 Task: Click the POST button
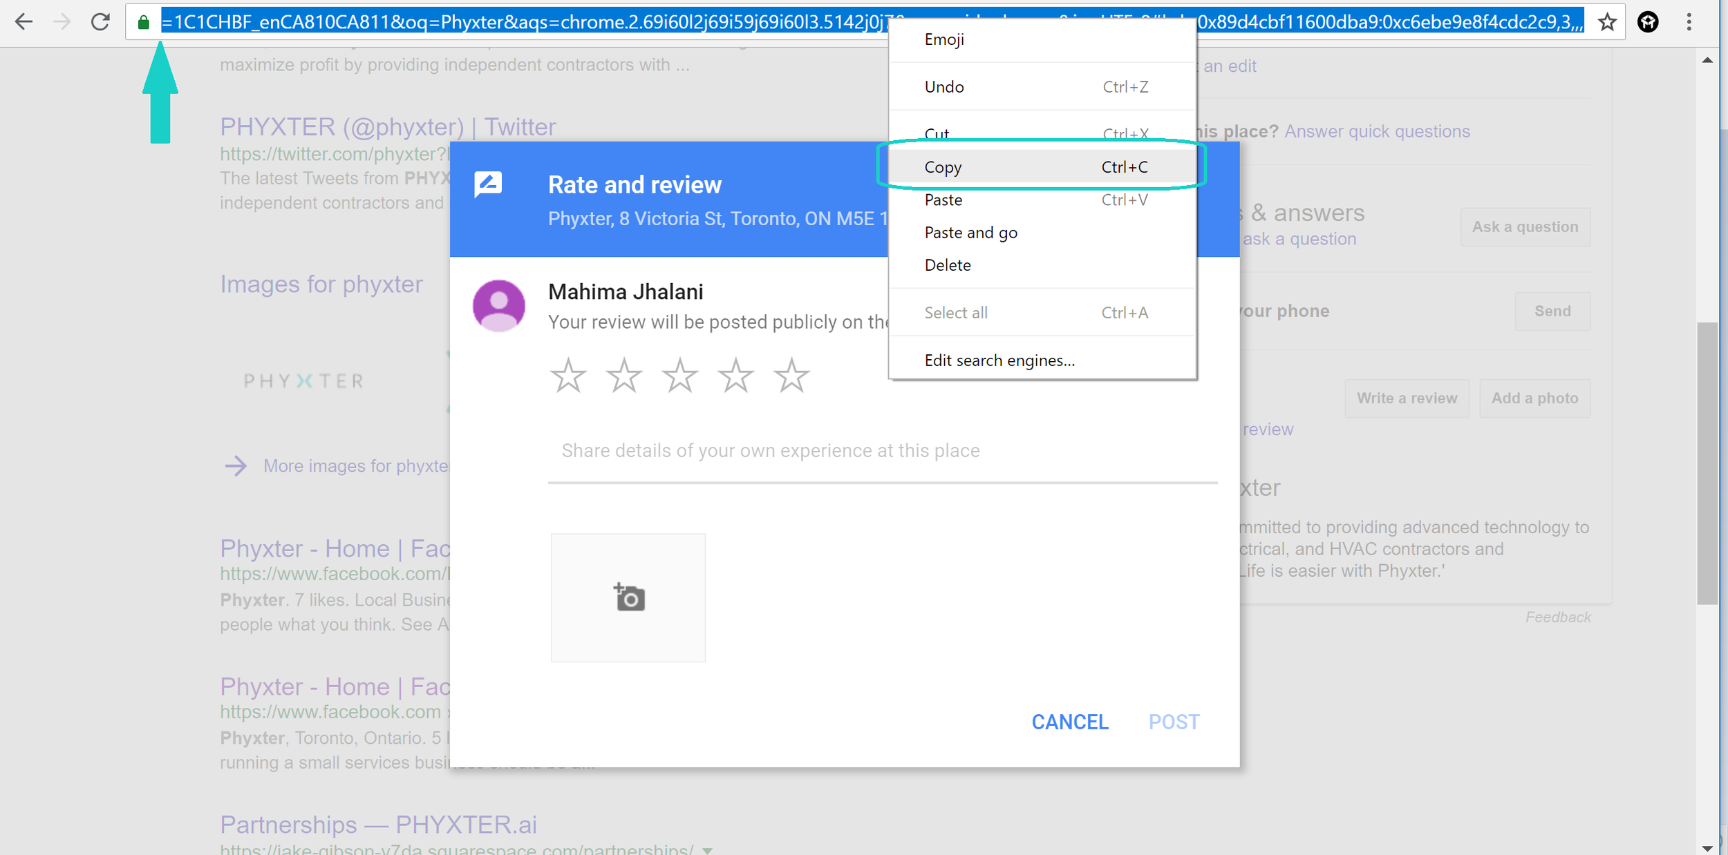click(1174, 722)
